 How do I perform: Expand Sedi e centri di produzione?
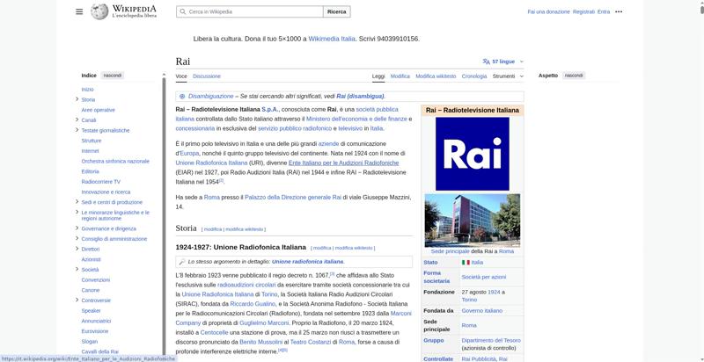click(x=77, y=201)
